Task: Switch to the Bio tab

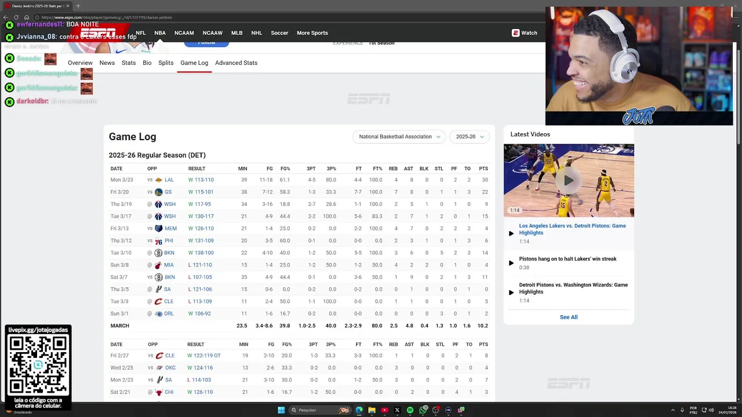Action: (x=147, y=63)
